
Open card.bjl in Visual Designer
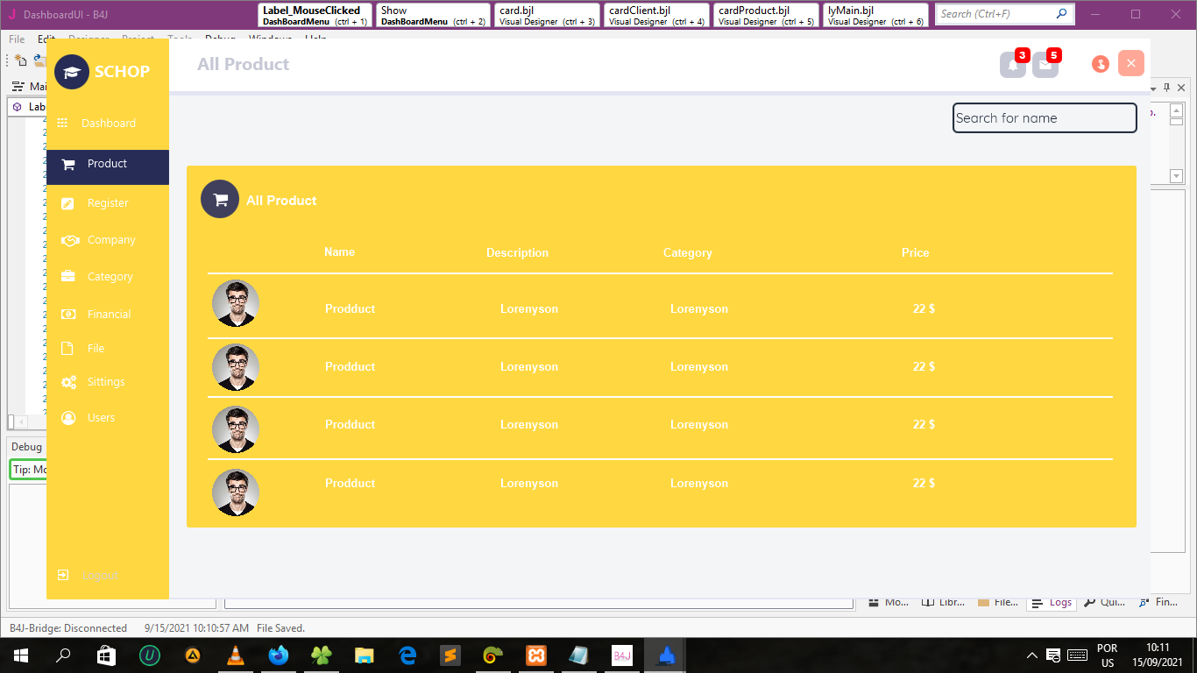pos(547,15)
